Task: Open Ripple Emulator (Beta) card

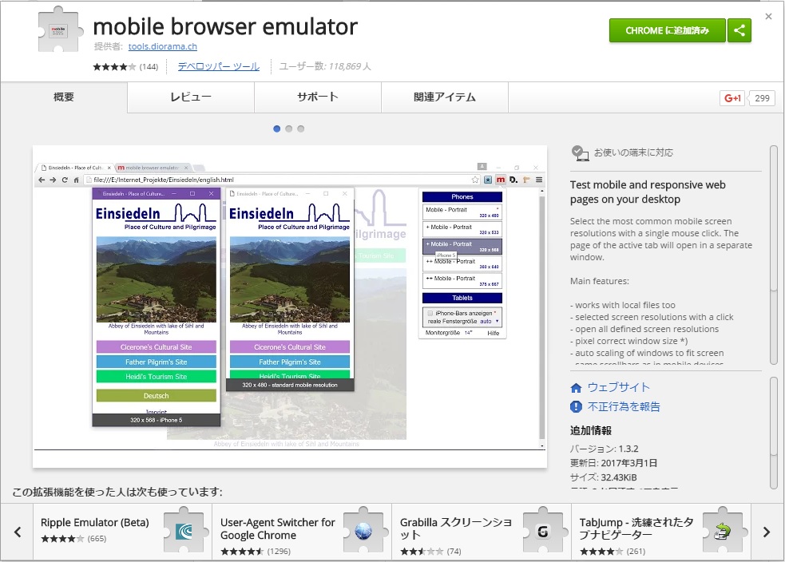Action: tap(123, 532)
